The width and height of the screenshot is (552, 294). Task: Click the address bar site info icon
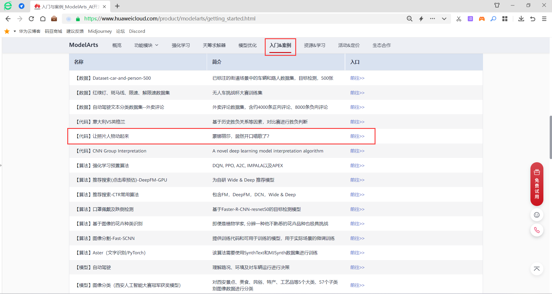(x=69, y=19)
